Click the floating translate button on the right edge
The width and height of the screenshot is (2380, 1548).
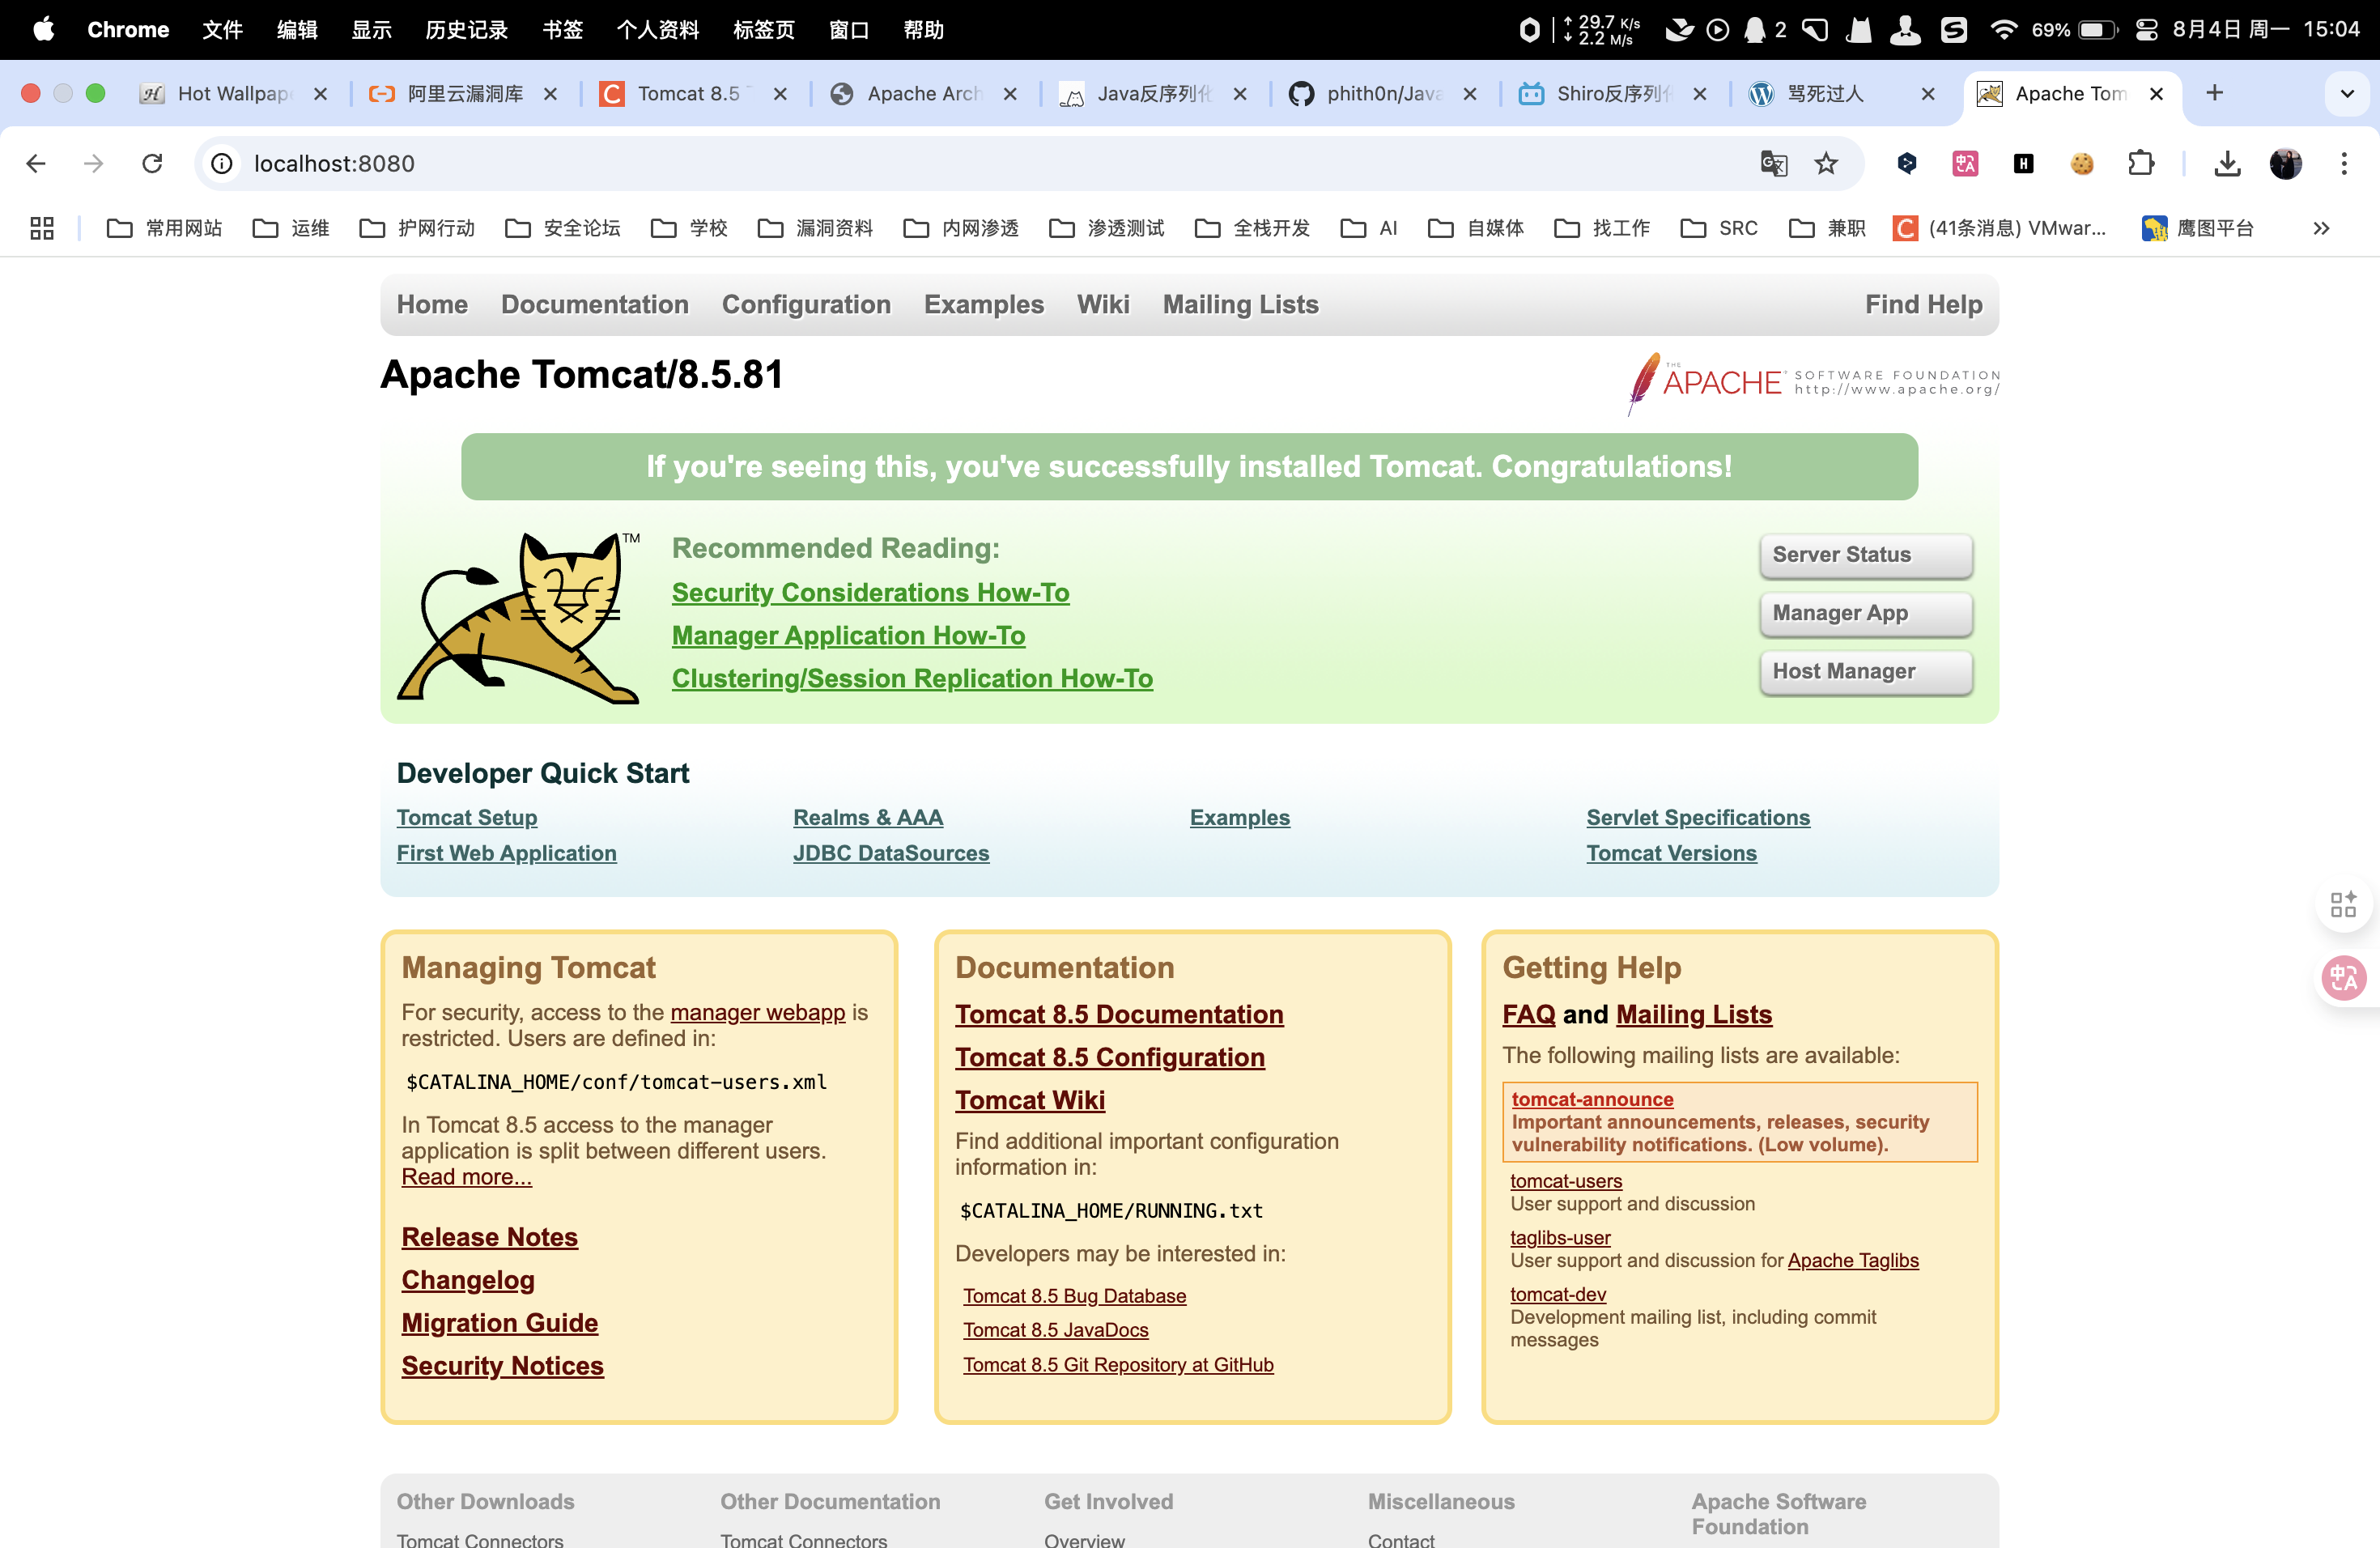pyautogui.click(x=2343, y=978)
